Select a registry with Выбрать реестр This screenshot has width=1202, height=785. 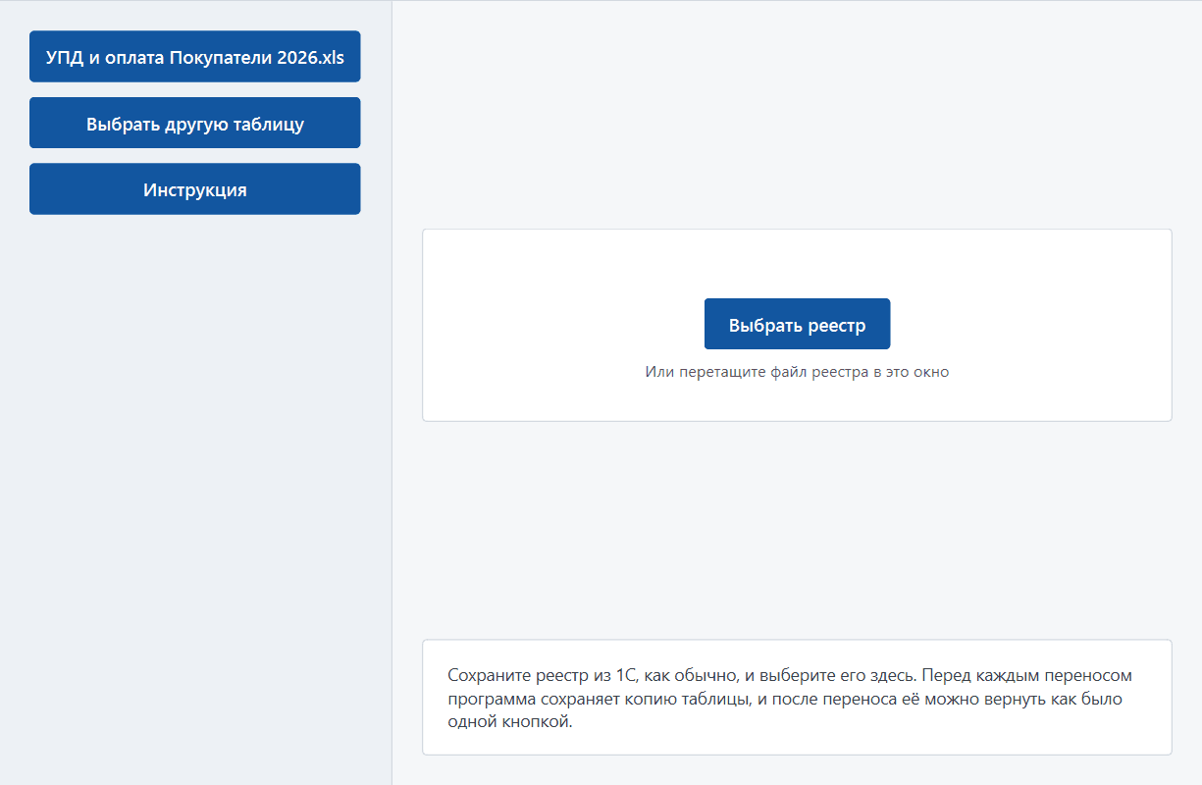[797, 324]
